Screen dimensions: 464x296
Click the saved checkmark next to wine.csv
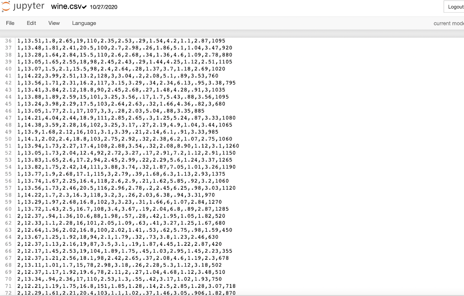tap(84, 7)
